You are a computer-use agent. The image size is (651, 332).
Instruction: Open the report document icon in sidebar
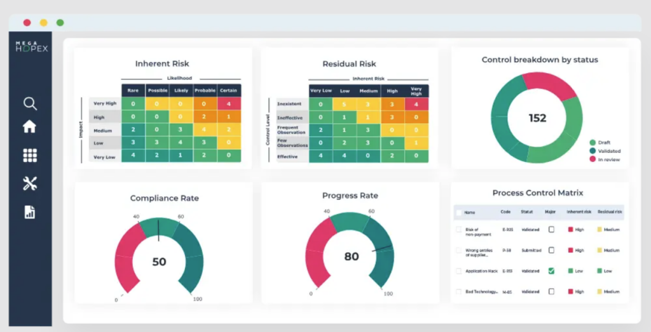(x=30, y=212)
